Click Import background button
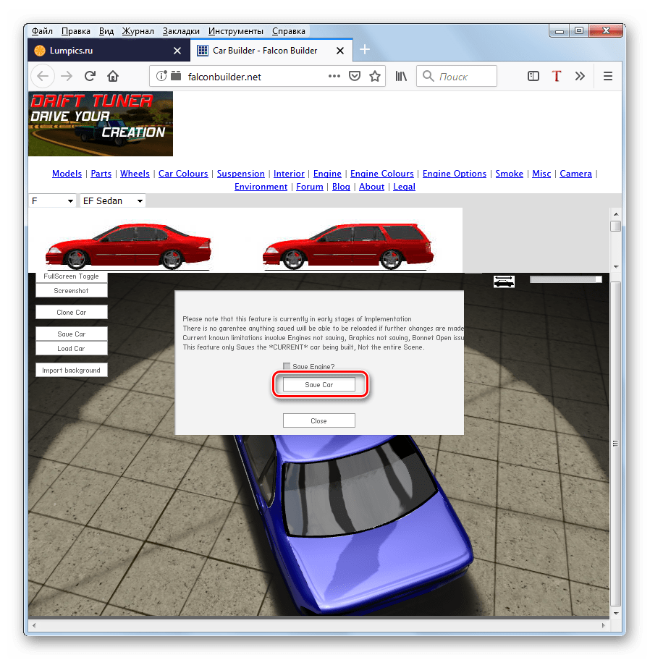Screen dimensions: 650x660 tap(71, 371)
